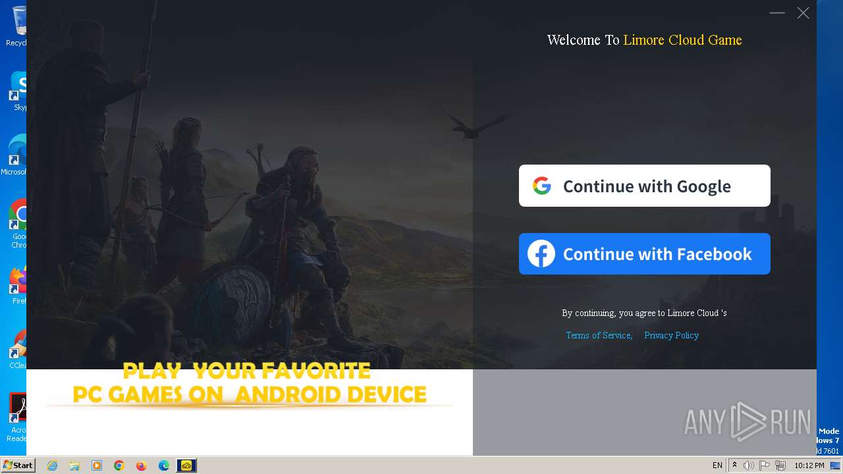Open the clock showing 10:12 PM

(x=809, y=465)
